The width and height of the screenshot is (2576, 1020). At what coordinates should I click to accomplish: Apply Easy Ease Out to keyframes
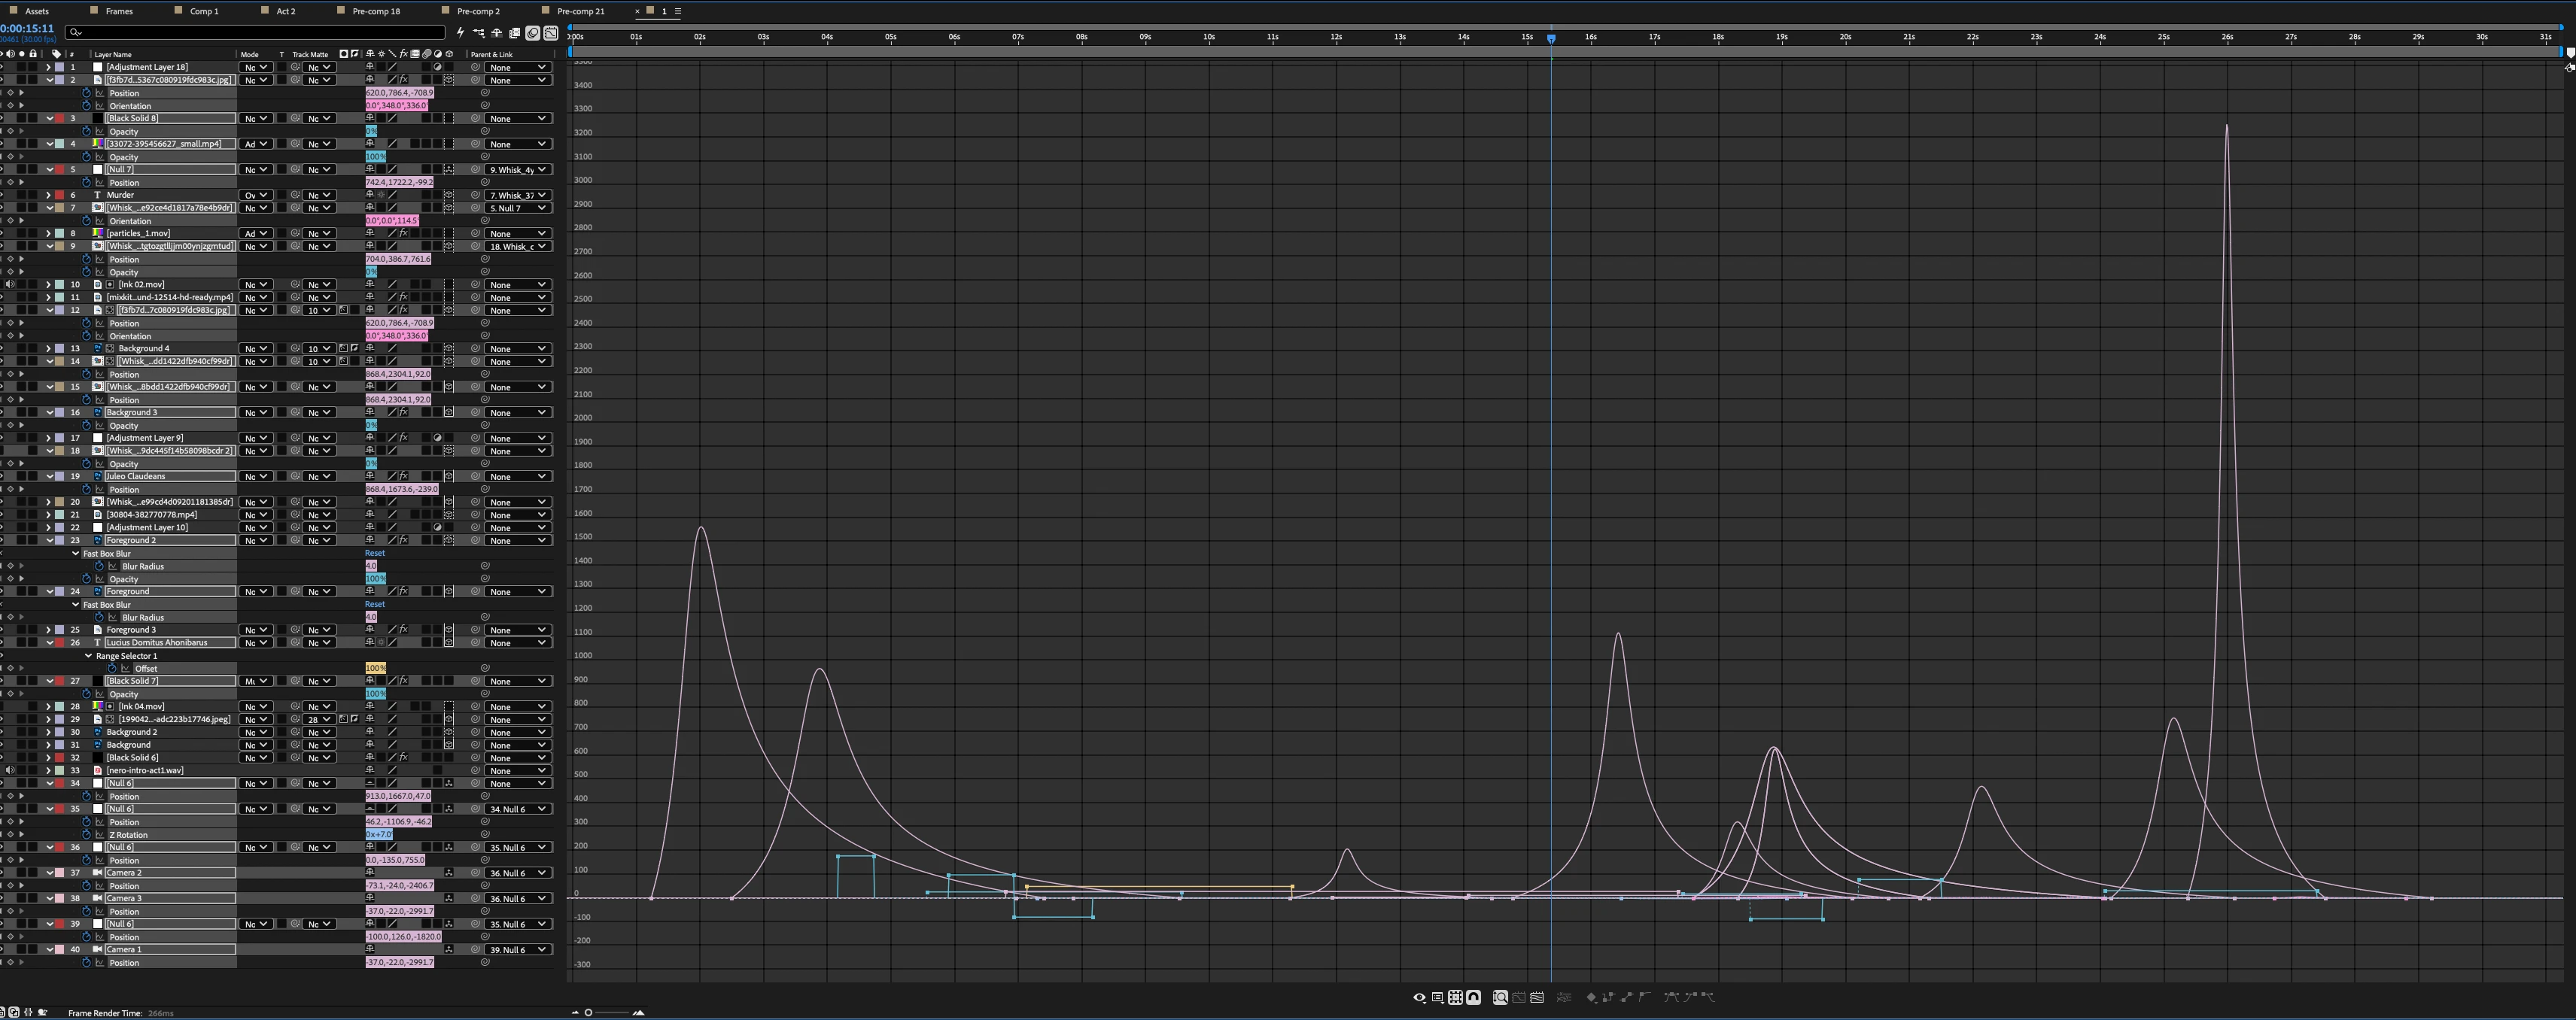pos(1709,997)
